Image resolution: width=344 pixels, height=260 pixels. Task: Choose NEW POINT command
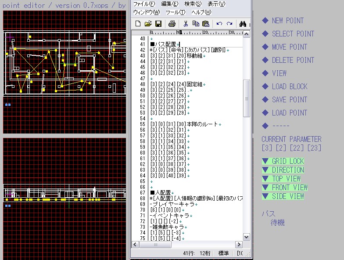pos(288,20)
